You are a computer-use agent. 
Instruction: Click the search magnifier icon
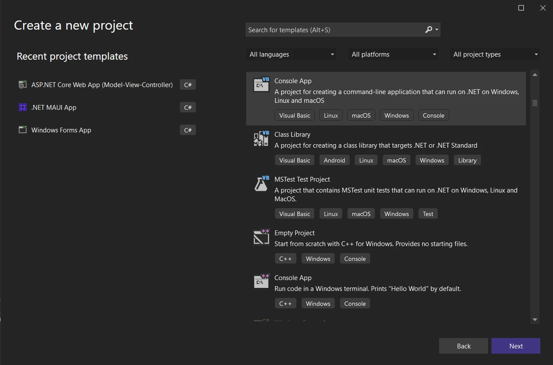click(429, 30)
